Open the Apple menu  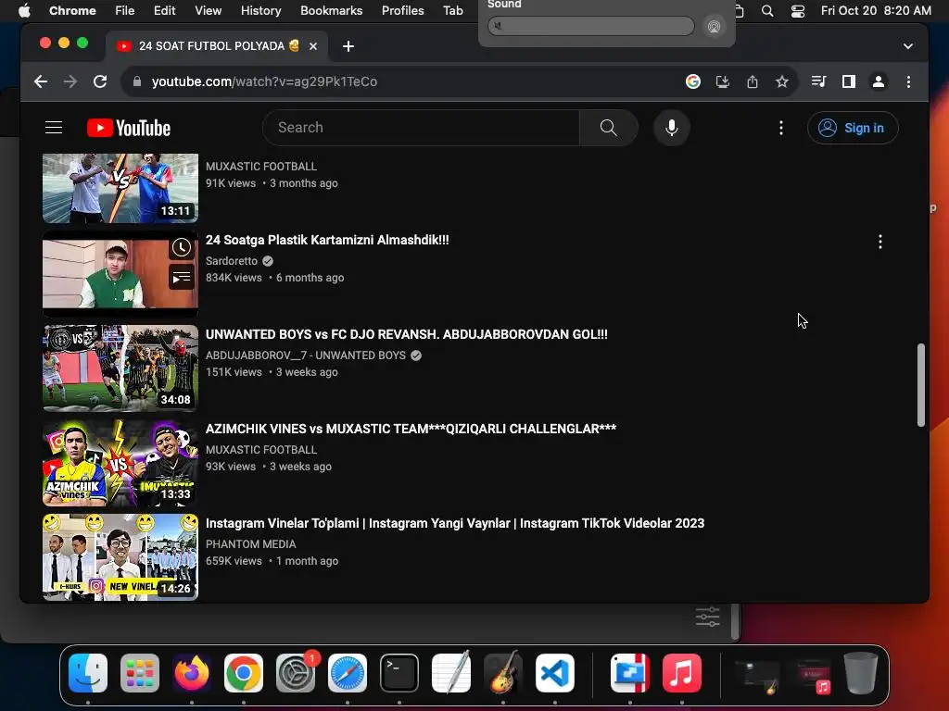[24, 10]
